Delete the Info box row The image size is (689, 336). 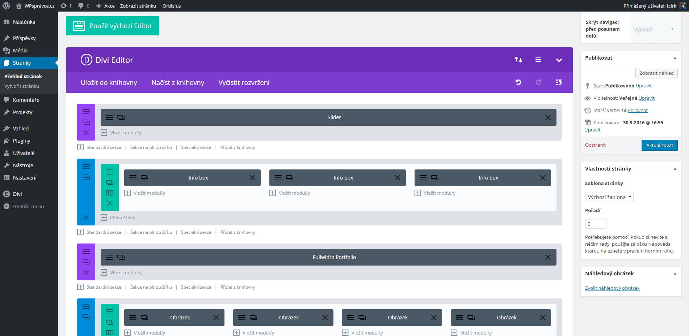(110, 203)
